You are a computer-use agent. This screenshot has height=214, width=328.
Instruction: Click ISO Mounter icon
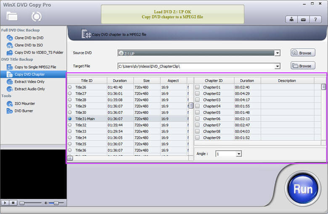coord(10,104)
